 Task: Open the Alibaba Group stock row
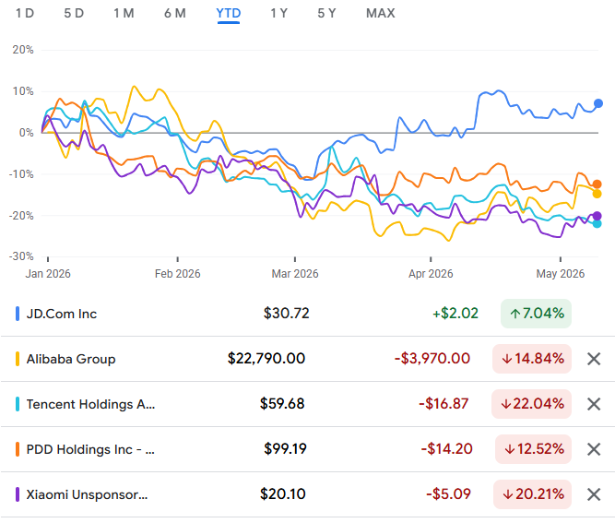pyautogui.click(x=308, y=359)
